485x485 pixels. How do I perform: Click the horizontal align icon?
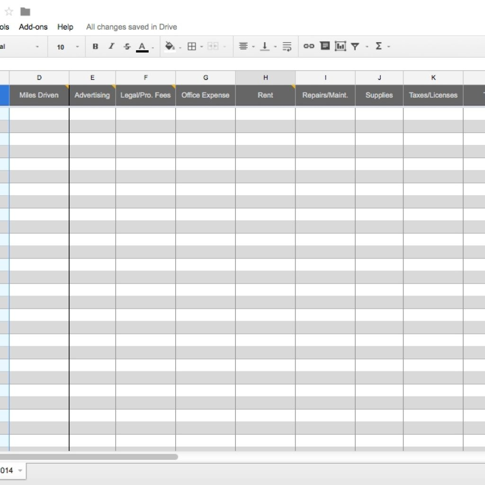coord(243,46)
